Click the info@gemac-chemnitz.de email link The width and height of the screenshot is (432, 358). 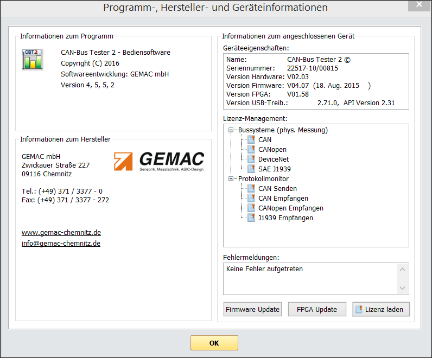(x=61, y=244)
